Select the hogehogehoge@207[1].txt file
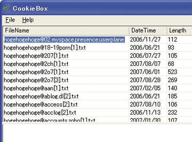Image resolution: width=192 pixels, height=142 pixels. point(36,56)
